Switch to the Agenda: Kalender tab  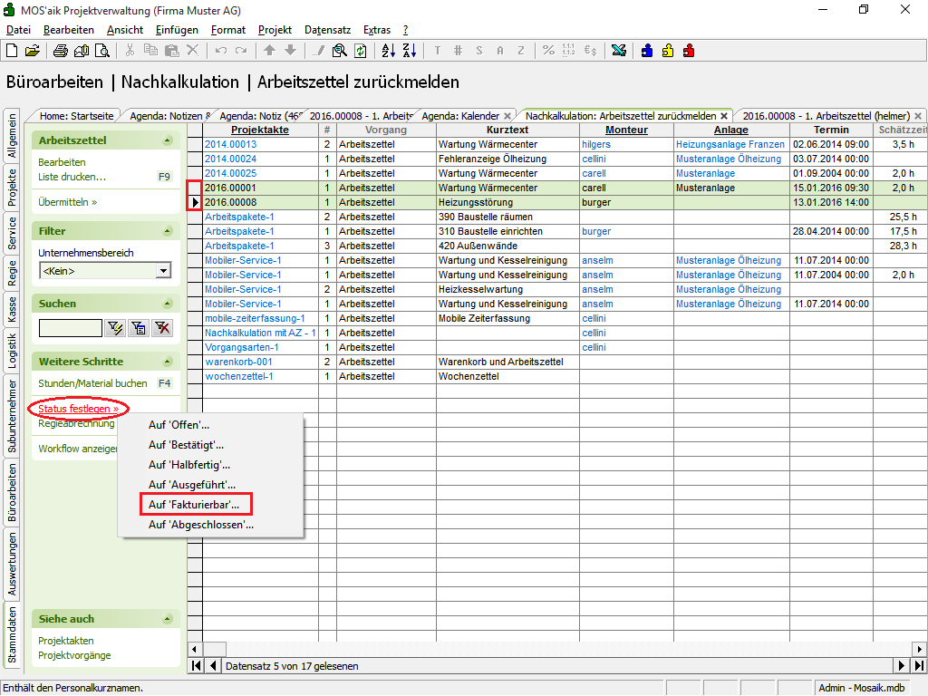click(x=459, y=116)
